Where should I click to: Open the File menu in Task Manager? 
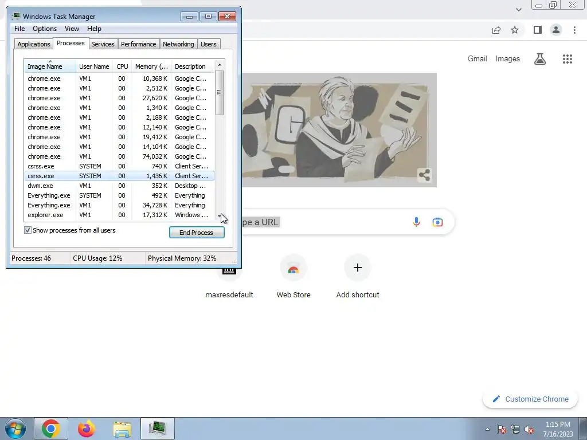tap(19, 29)
